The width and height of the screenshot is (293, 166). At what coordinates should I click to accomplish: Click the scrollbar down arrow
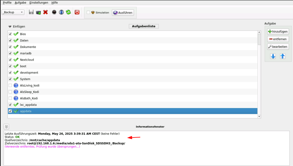pos(259,117)
